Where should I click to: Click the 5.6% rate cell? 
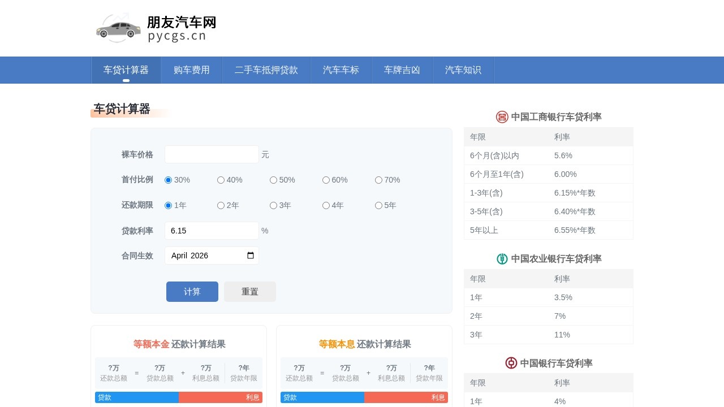[591, 155]
